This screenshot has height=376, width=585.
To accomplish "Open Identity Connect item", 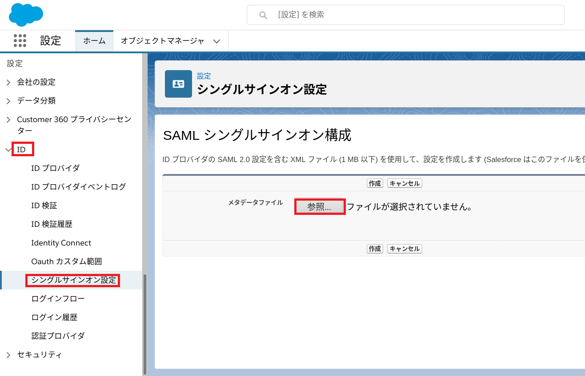I will click(61, 243).
